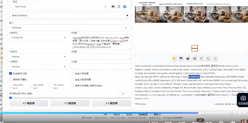Click the sparkle upscale icon
This screenshot has height=123, width=248.
pos(215,58)
